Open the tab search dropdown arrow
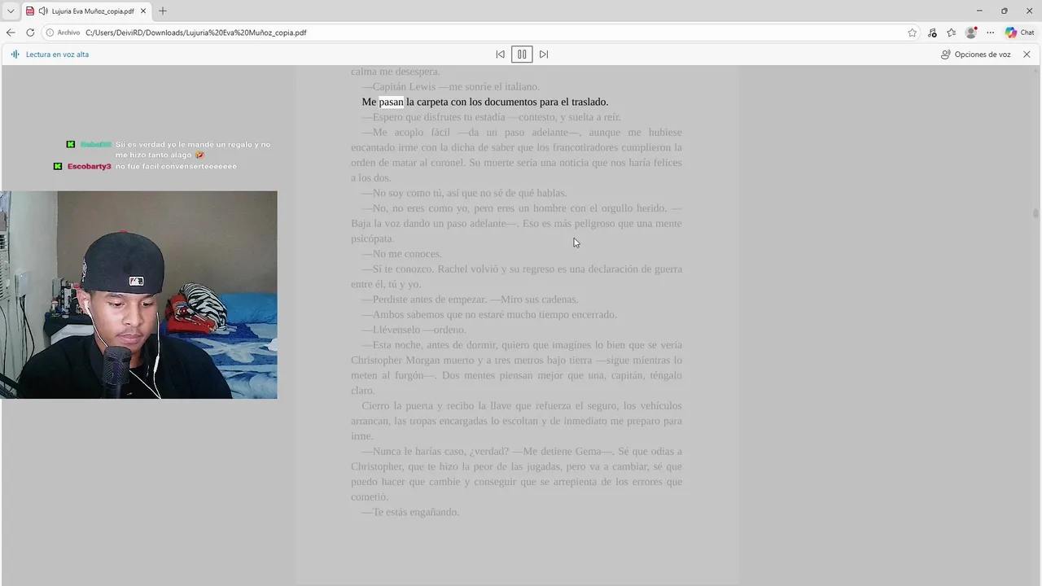Screen dimensions: 1042x586 (x=11, y=11)
